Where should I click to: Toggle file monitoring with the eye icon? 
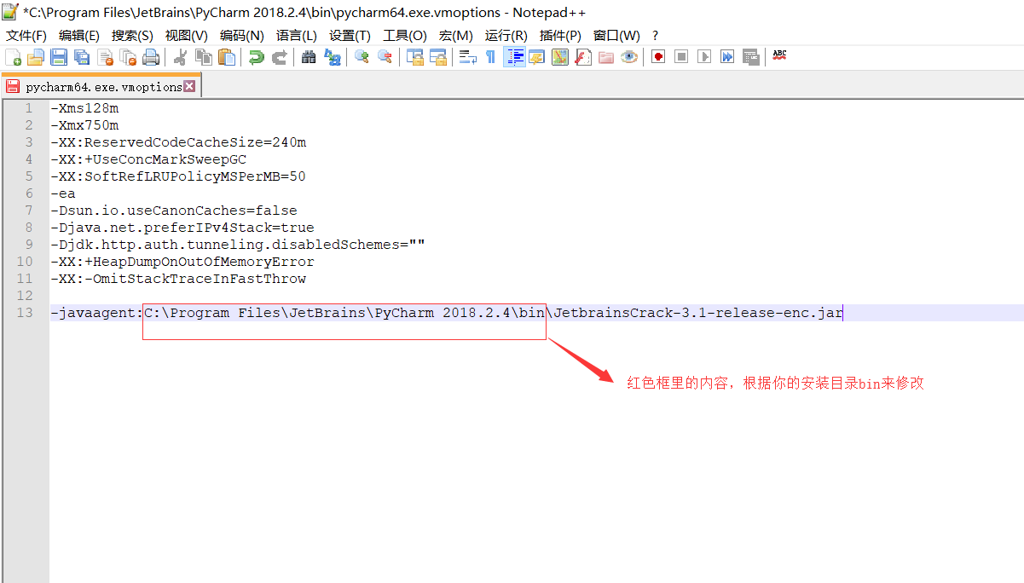[629, 57]
